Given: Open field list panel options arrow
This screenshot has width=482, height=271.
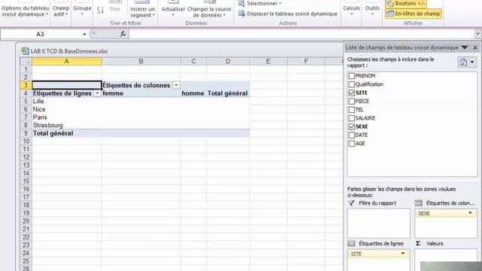Looking at the screenshot, I should coord(465,47).
